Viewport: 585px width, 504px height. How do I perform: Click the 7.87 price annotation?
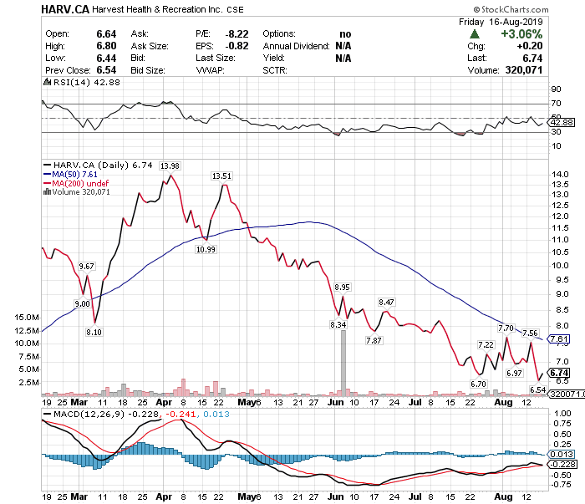pyautogui.click(x=374, y=340)
